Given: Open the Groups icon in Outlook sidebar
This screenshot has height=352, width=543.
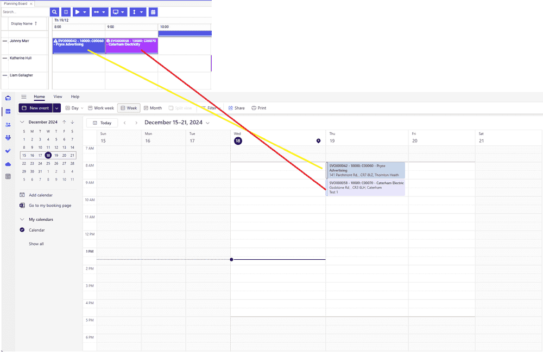Looking at the screenshot, I should pos(8,138).
